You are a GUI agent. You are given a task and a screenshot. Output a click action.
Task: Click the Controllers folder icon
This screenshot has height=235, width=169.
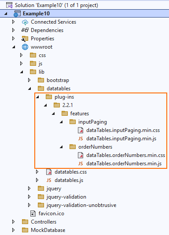tap(25, 222)
